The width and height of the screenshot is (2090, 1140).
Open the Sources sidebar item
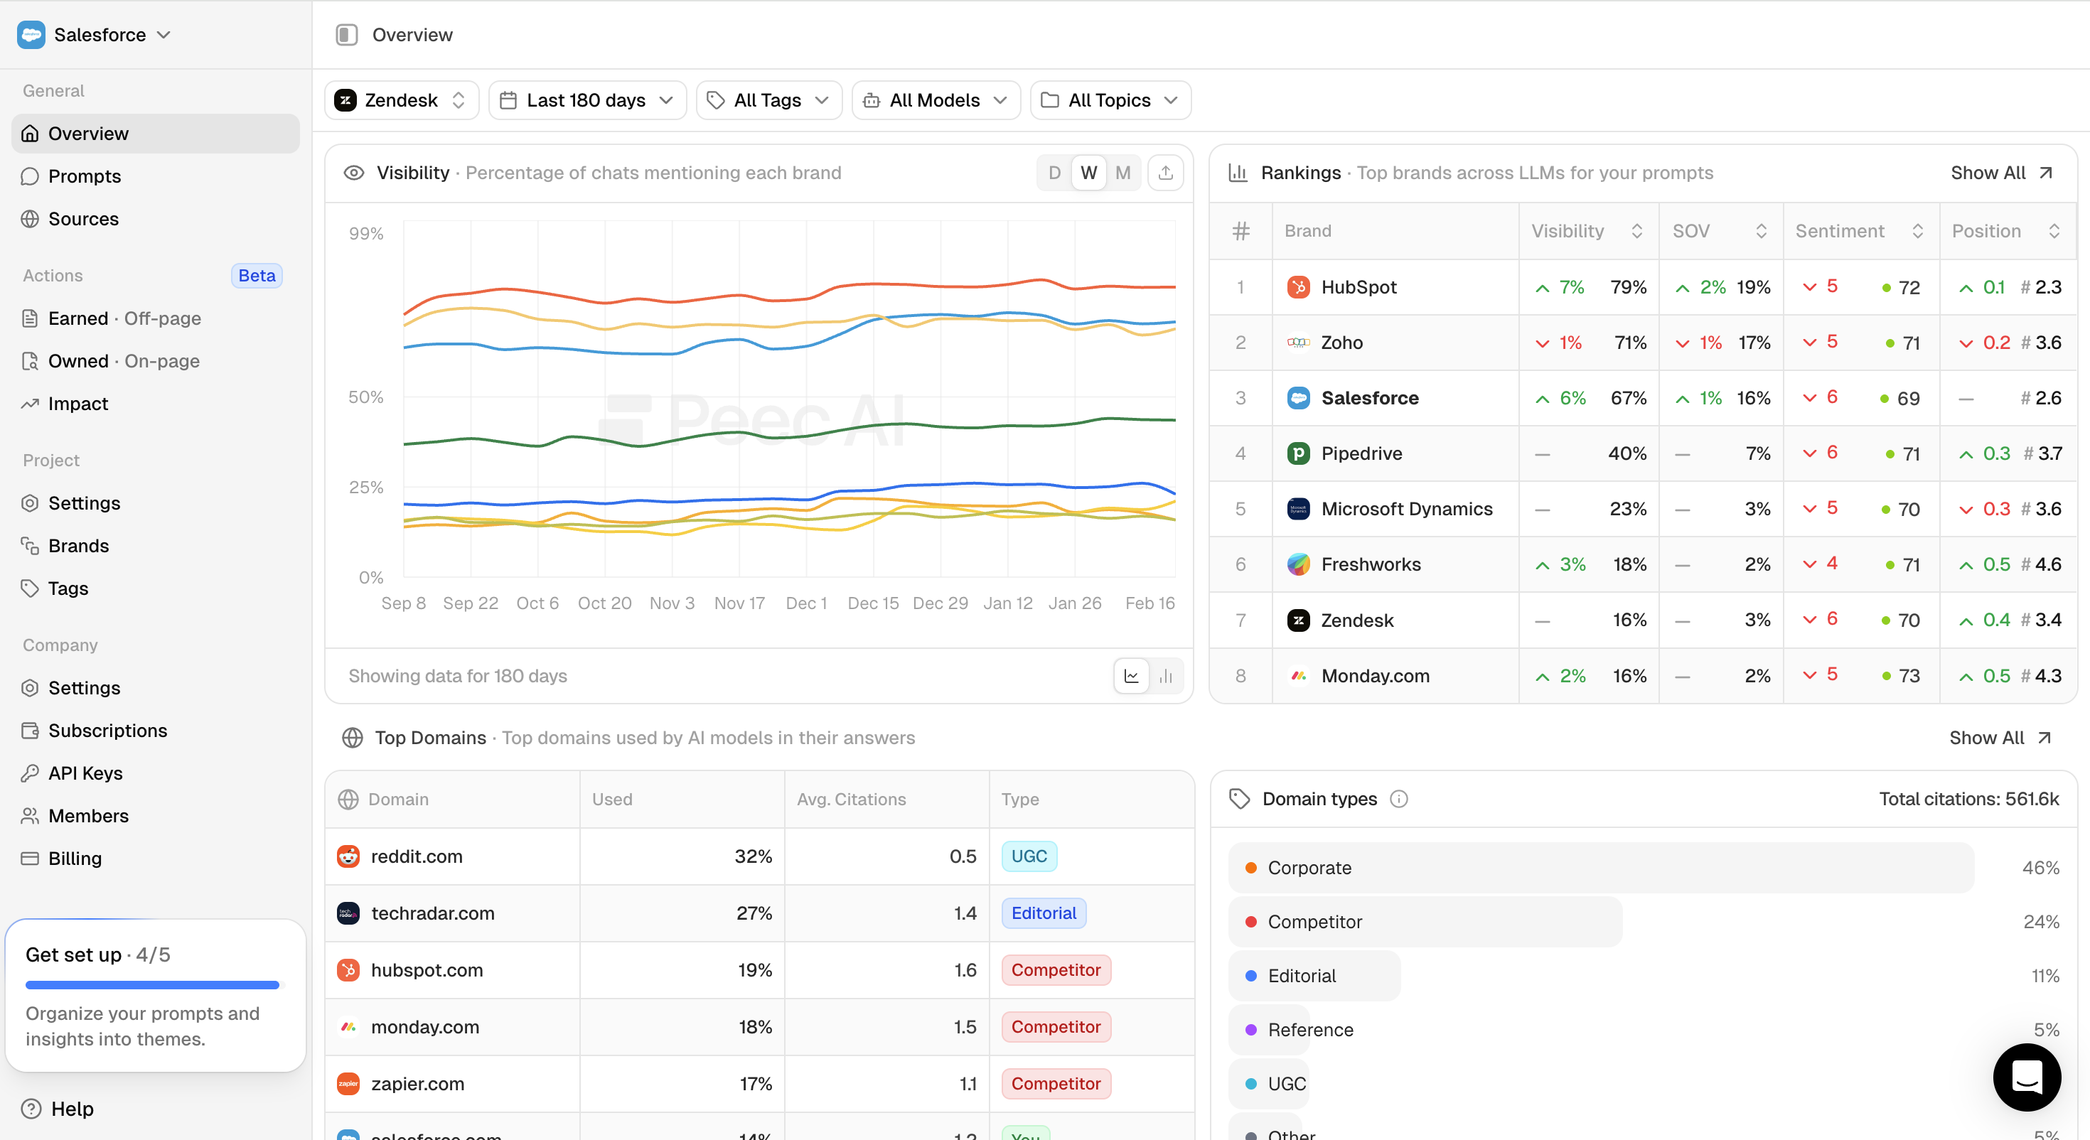[82, 219]
